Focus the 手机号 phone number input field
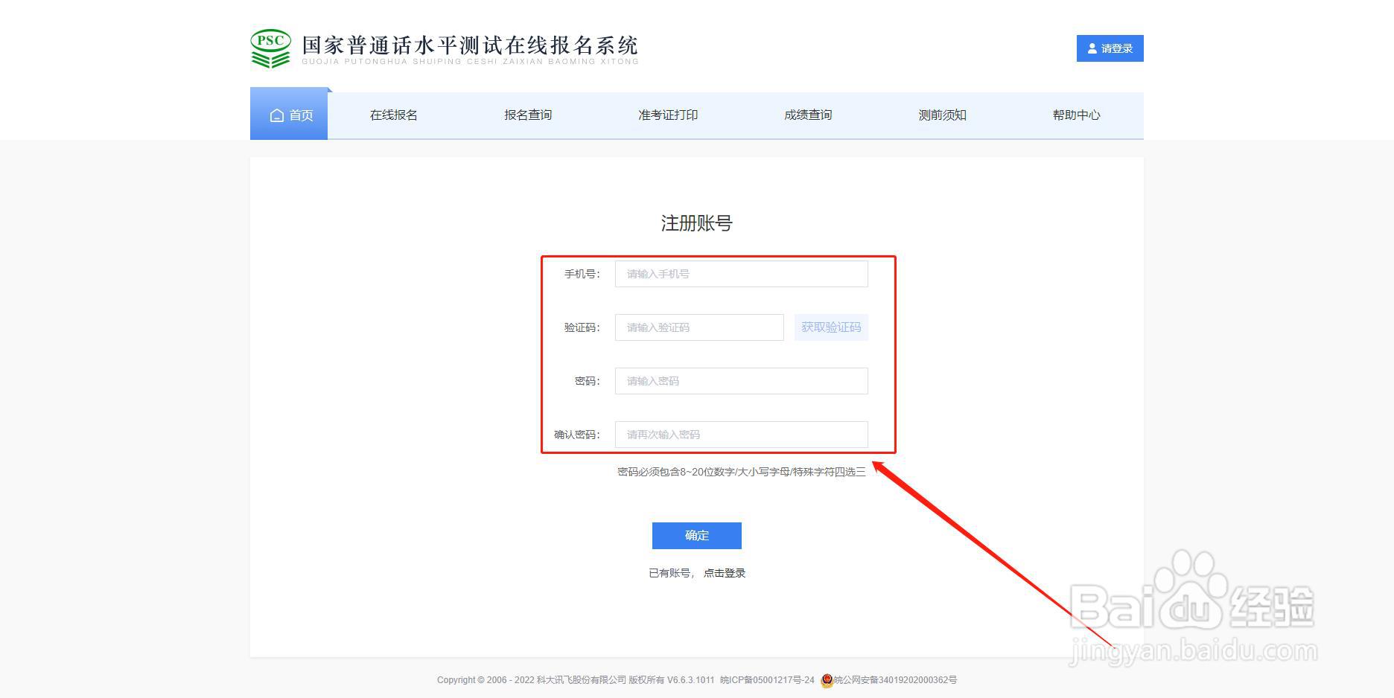Viewport: 1394px width, 698px height. click(741, 274)
